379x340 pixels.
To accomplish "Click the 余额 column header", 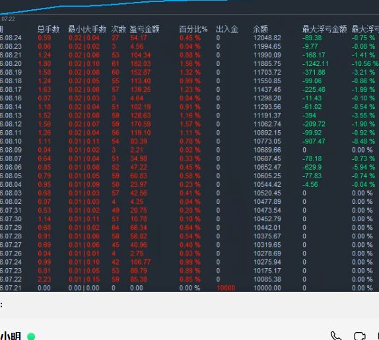I will 260,29.
